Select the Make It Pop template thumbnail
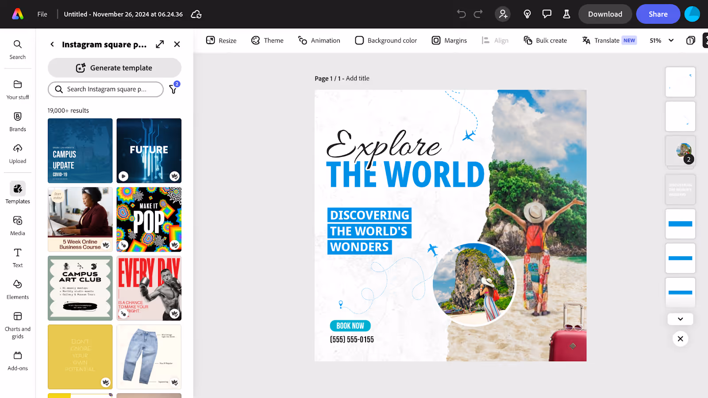708x398 pixels. pos(149,220)
